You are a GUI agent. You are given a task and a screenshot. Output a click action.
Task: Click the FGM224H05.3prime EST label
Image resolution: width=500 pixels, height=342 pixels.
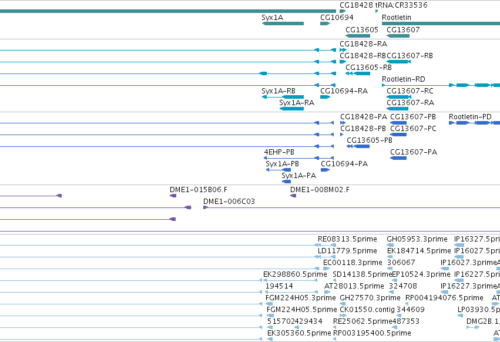301,299
